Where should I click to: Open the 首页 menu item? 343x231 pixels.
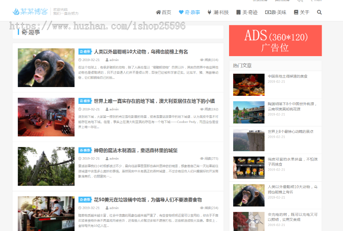pyautogui.click(x=163, y=12)
